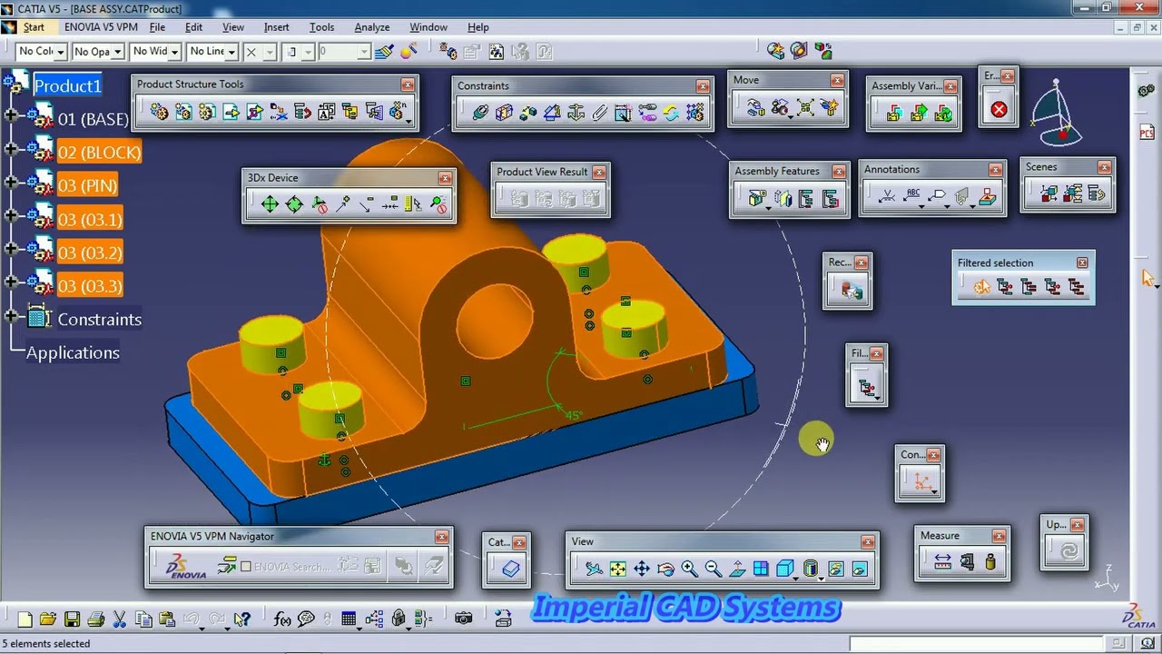This screenshot has height=654, width=1162.
Task: Select the Coincidence Constraint tool
Action: (x=480, y=113)
